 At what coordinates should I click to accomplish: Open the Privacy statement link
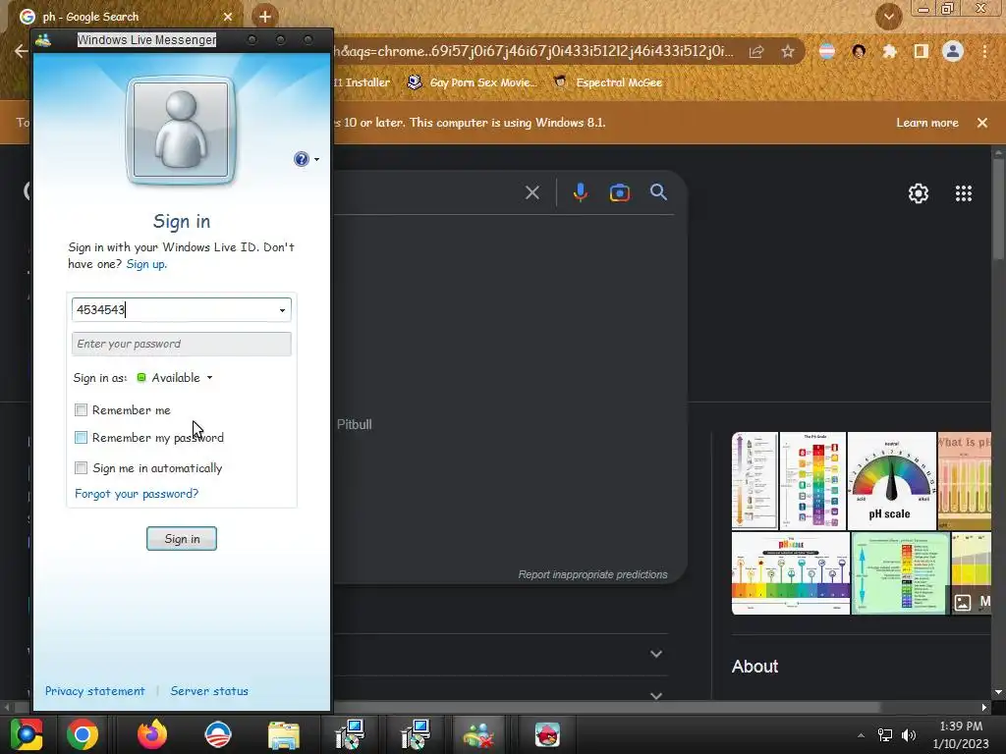point(95,691)
